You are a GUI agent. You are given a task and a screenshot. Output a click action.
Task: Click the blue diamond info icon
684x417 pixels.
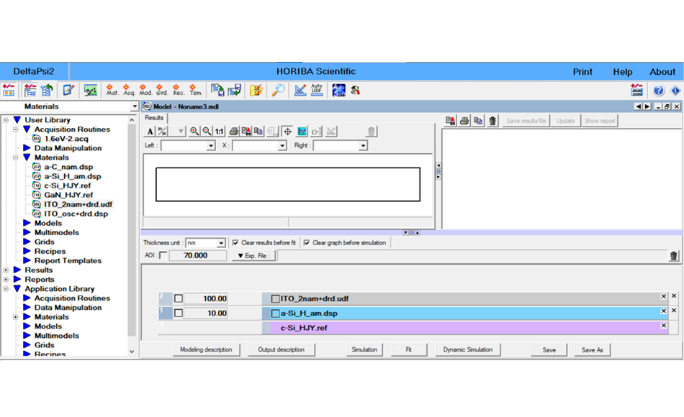point(675,90)
